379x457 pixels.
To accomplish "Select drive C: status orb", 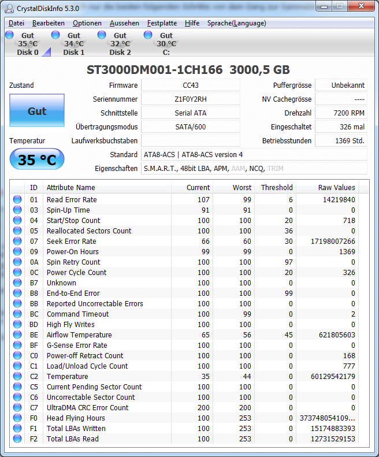I will pos(148,35).
